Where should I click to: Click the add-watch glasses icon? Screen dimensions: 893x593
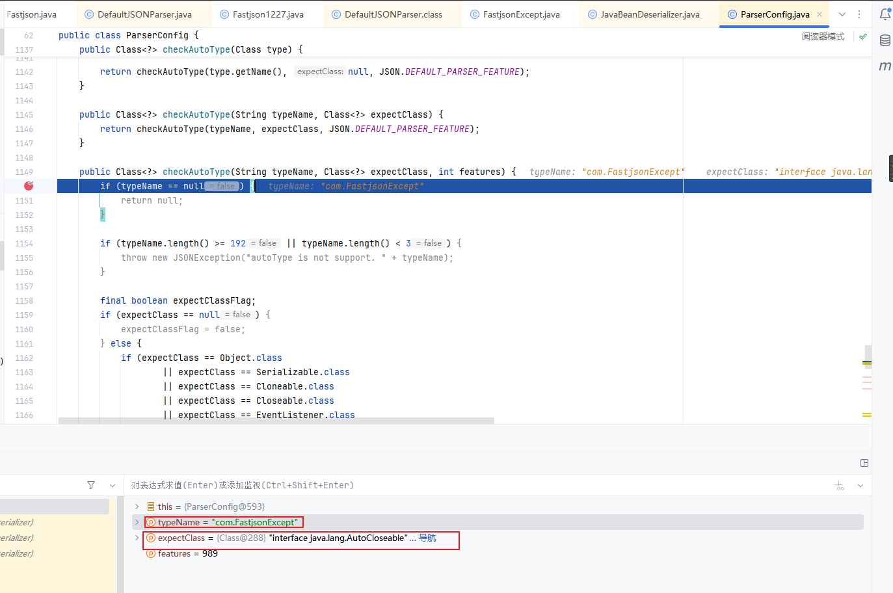coord(840,486)
